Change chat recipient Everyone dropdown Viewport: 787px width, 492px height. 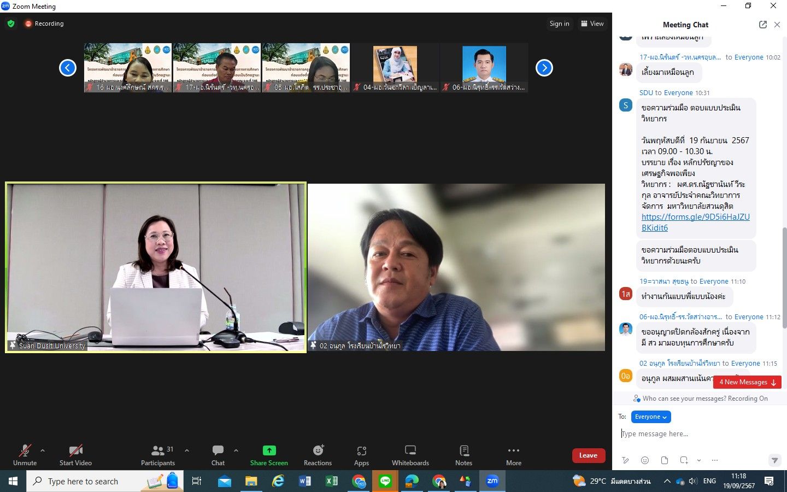651,417
